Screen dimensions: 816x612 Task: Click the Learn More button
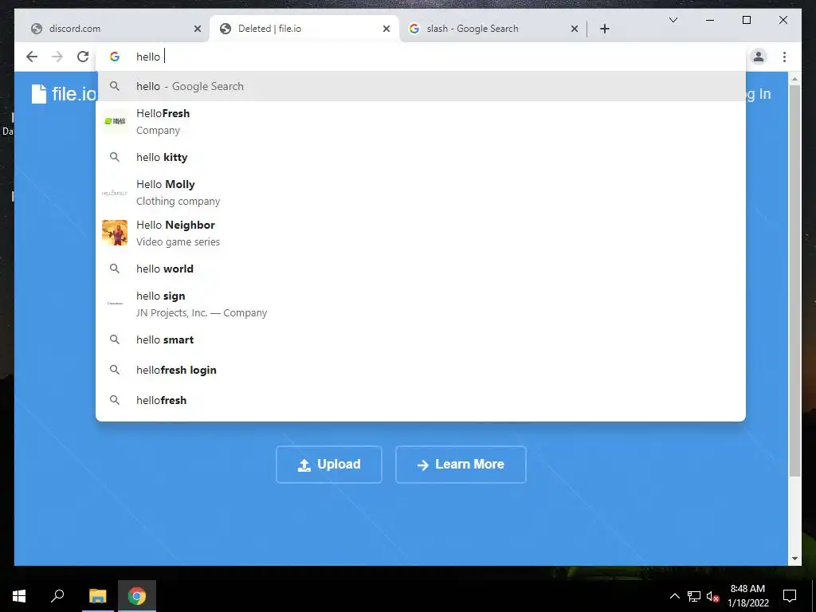pyautogui.click(x=461, y=465)
